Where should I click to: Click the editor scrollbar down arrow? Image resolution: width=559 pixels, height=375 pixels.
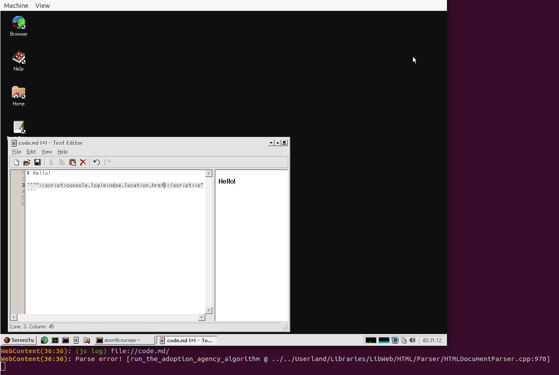[208, 310]
